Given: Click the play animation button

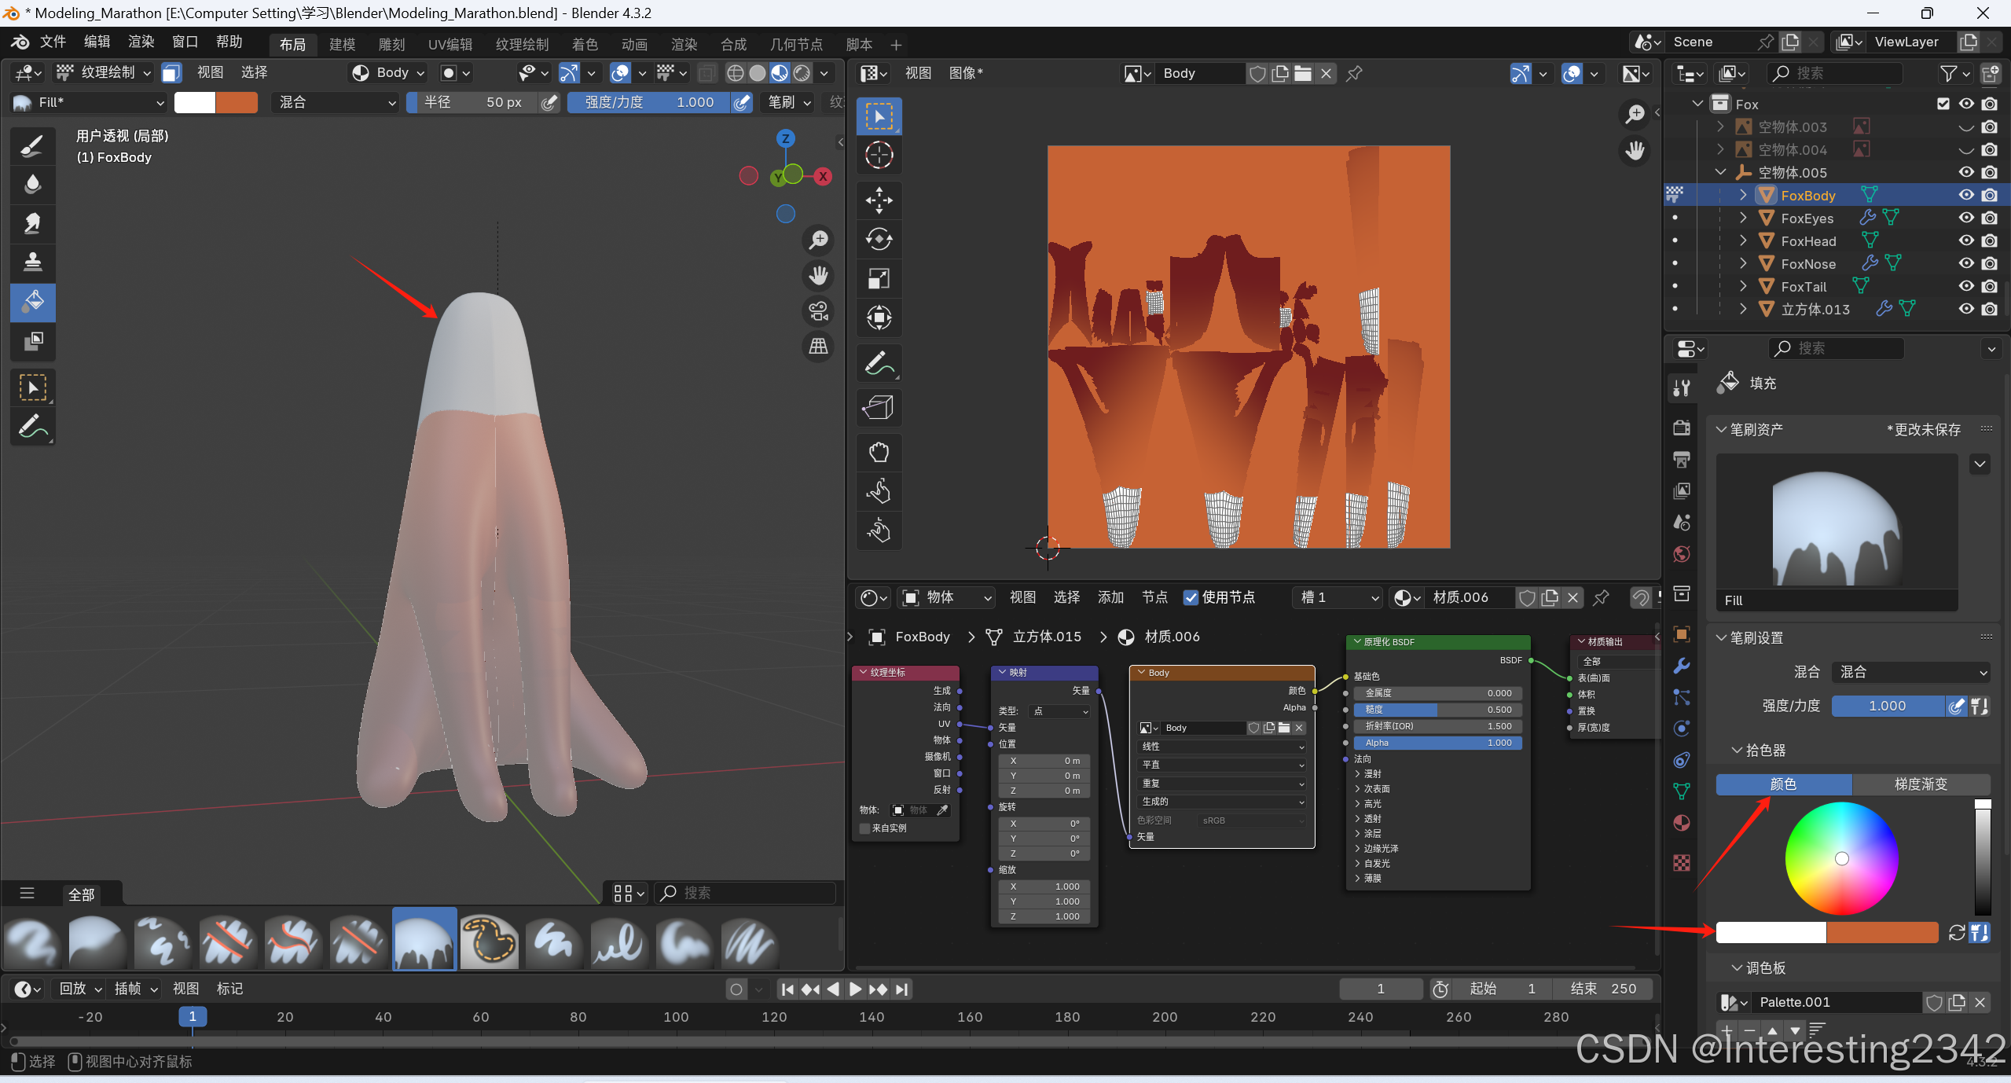Looking at the screenshot, I should pyautogui.click(x=856, y=989).
